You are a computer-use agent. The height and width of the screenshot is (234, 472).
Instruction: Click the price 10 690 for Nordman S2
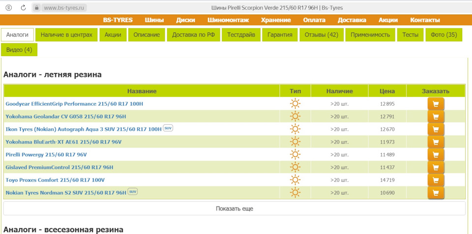click(387, 193)
